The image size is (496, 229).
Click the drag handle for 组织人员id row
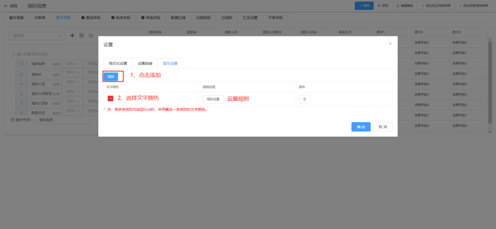(22, 103)
